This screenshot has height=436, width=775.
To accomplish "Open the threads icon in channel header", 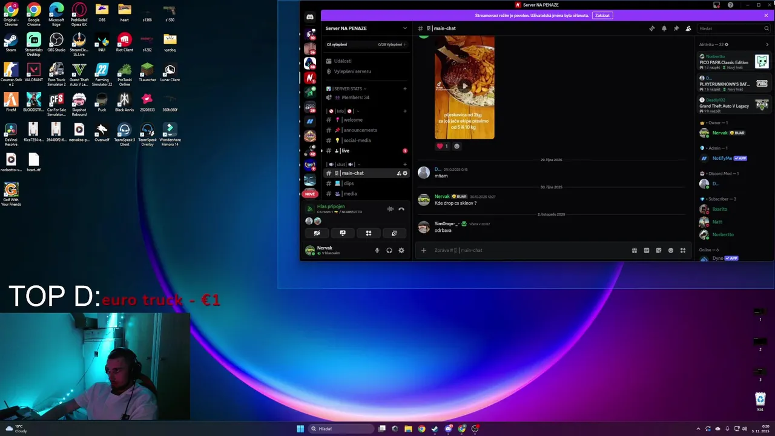I will point(651,28).
